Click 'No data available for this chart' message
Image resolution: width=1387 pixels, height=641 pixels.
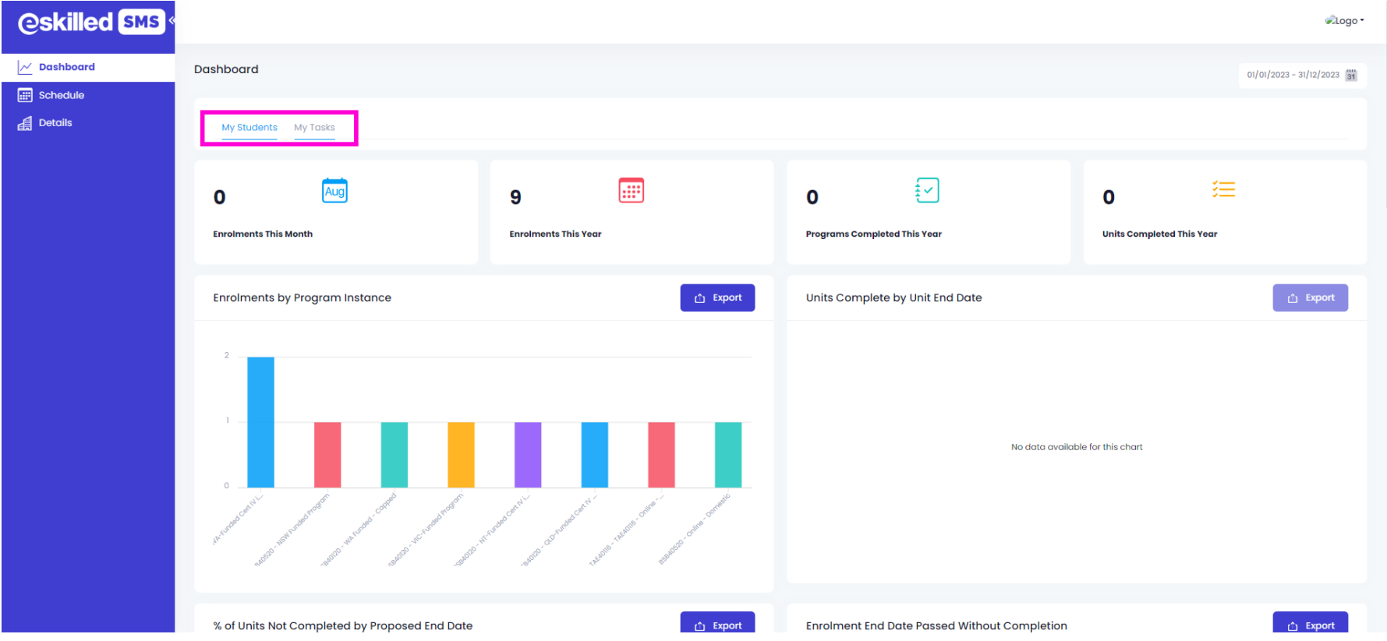pos(1077,447)
